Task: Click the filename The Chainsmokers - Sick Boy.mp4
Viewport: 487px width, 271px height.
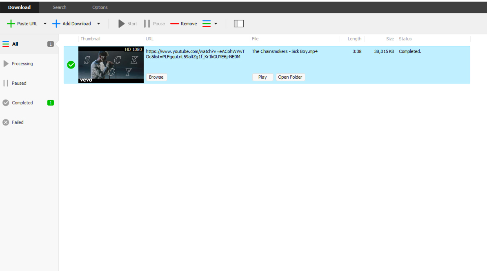Action: [x=285, y=51]
